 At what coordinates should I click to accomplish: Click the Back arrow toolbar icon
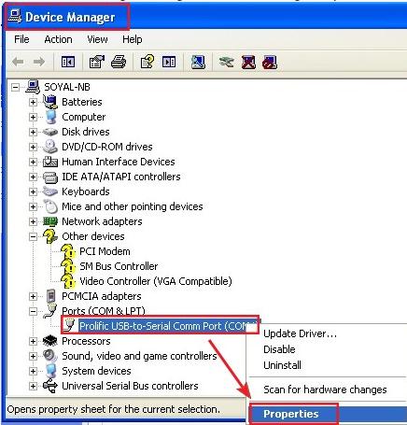pos(18,62)
